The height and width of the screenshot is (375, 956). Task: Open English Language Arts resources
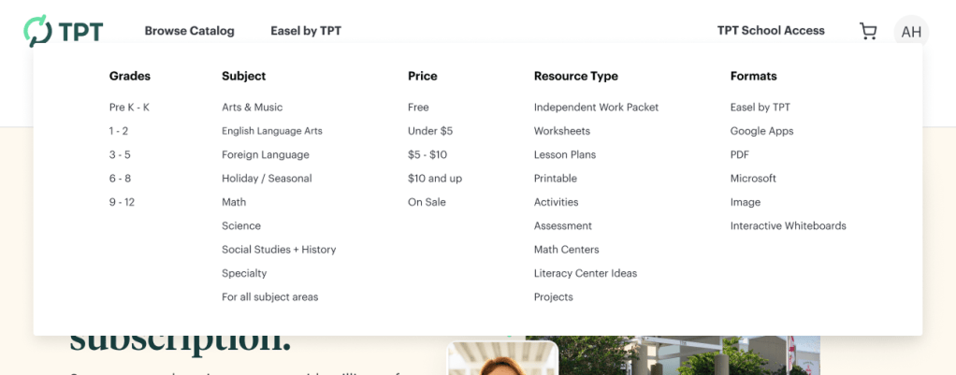271,131
